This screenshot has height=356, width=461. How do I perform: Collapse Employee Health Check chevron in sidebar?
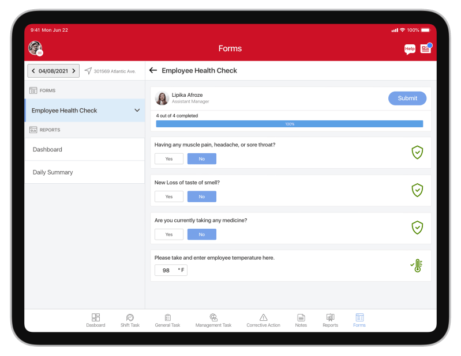(137, 111)
